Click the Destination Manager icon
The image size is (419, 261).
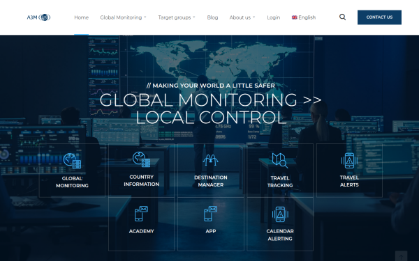[211, 160]
